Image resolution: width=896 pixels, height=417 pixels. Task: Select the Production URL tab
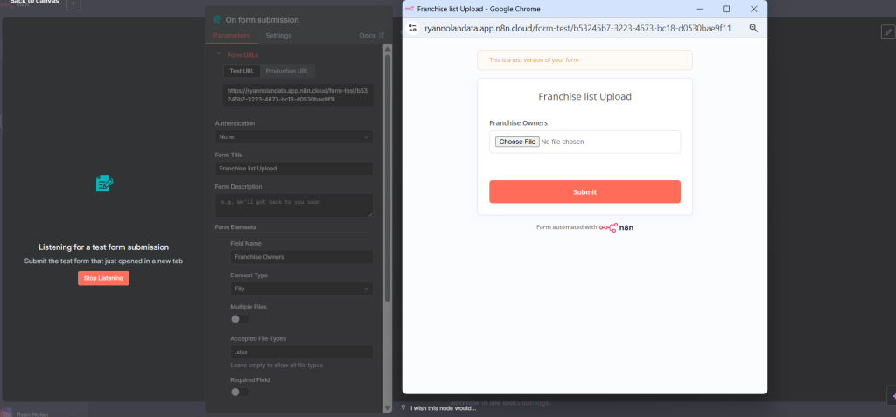pos(287,71)
